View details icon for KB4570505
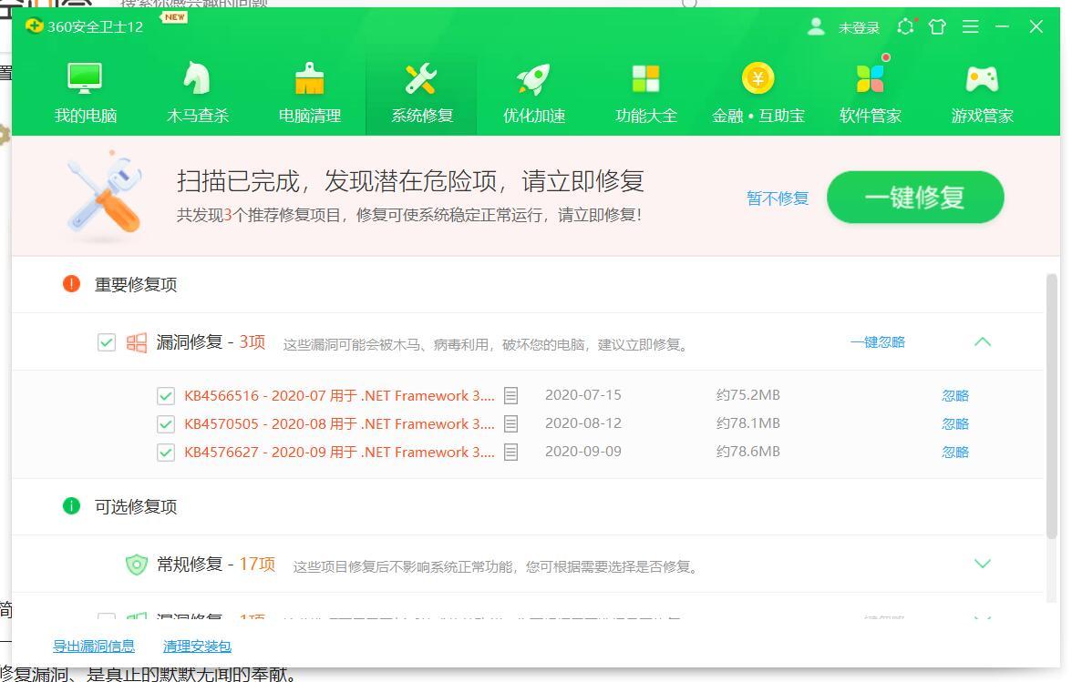This screenshot has width=1072, height=682. 510,424
